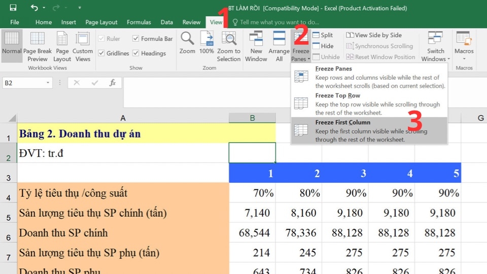
Task: Switch to Page Layout view
Action: 62,47
